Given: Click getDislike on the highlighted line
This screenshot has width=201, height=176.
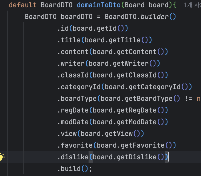Looking at the screenshot, I should [137, 157].
